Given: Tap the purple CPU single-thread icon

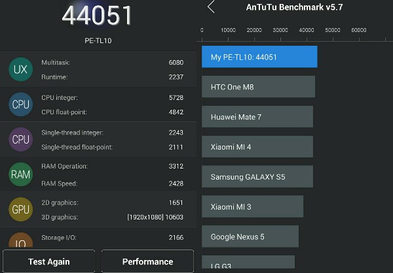Looking at the screenshot, I should (20, 139).
